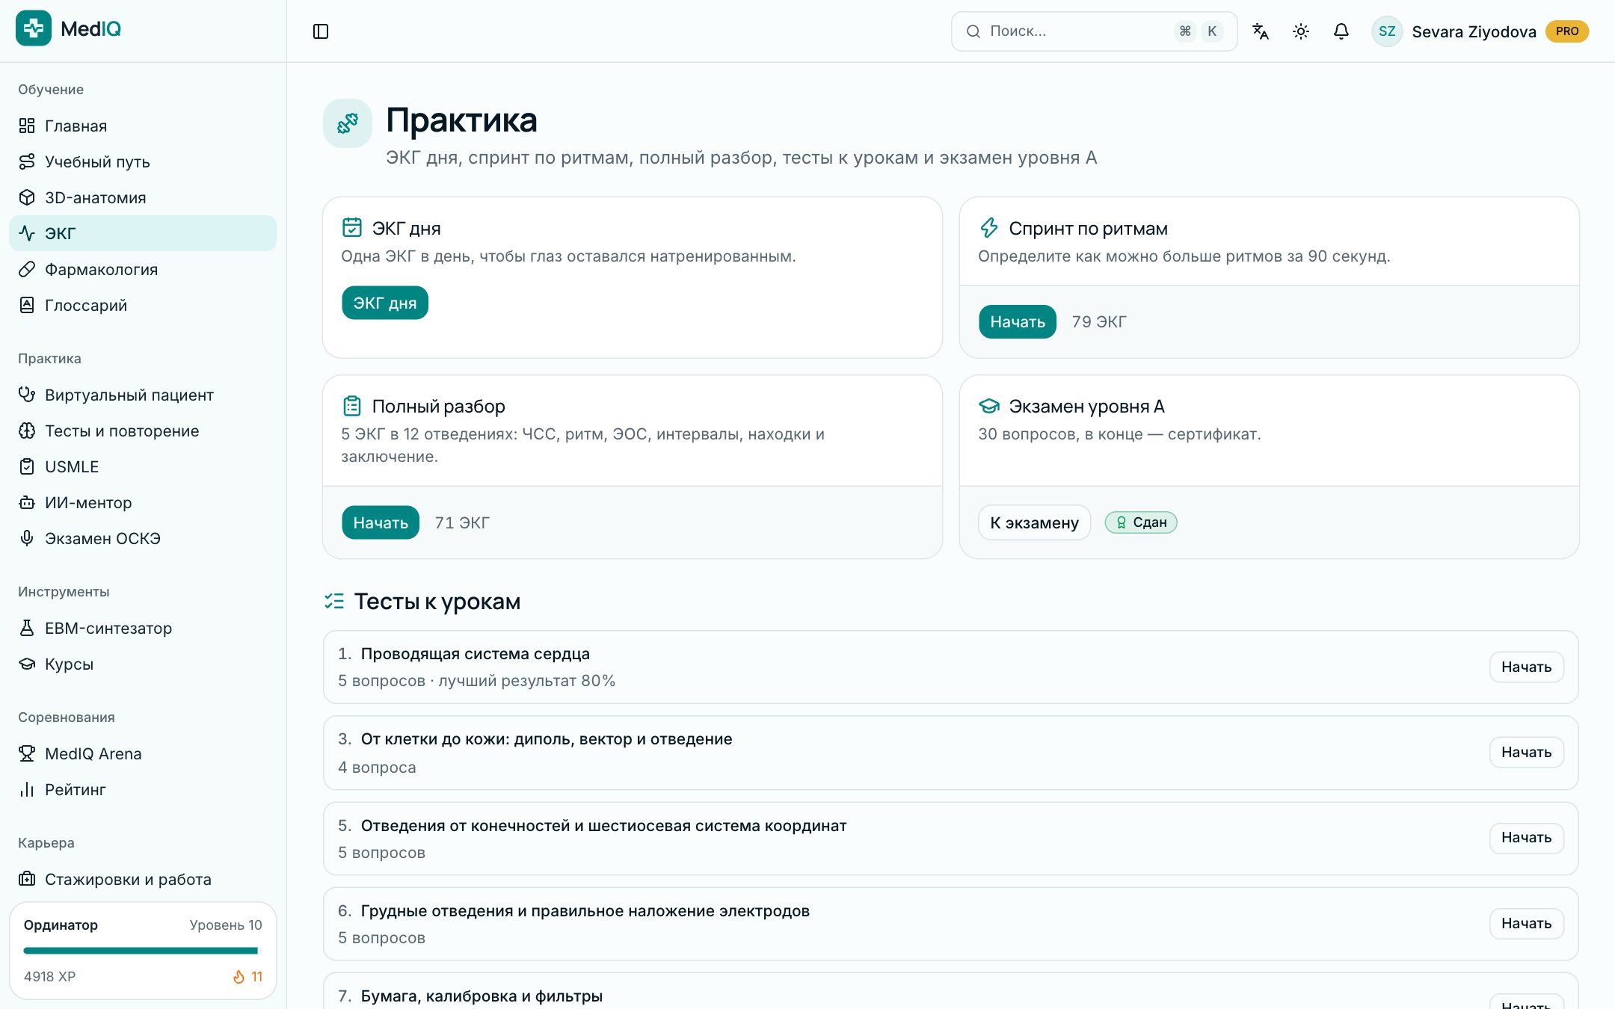This screenshot has height=1009, width=1615.
Task: Open Главная in sidebar
Action: [x=143, y=126]
